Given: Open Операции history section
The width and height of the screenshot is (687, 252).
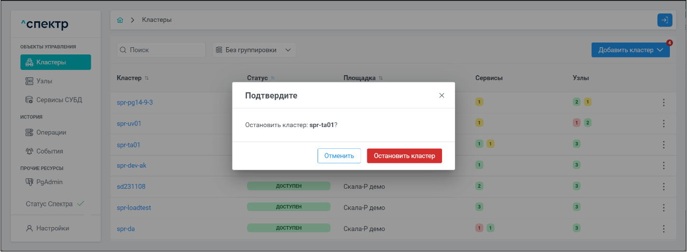Looking at the screenshot, I should 51,133.
